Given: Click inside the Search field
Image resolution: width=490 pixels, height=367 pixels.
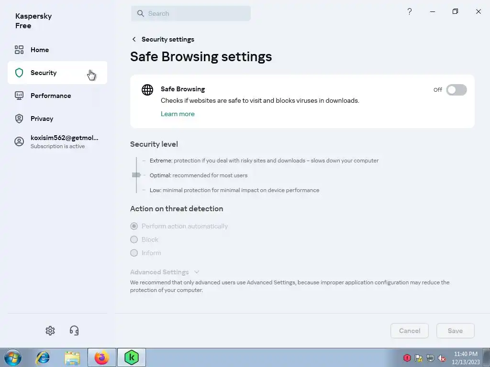Looking at the screenshot, I should coord(191,13).
